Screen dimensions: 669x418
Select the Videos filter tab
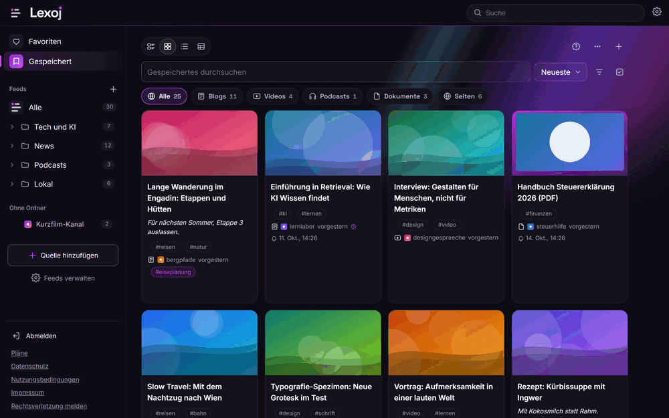pyautogui.click(x=273, y=96)
